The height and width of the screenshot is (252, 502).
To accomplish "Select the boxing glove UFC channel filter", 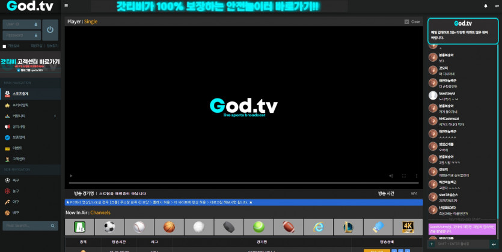I will 378,227.
